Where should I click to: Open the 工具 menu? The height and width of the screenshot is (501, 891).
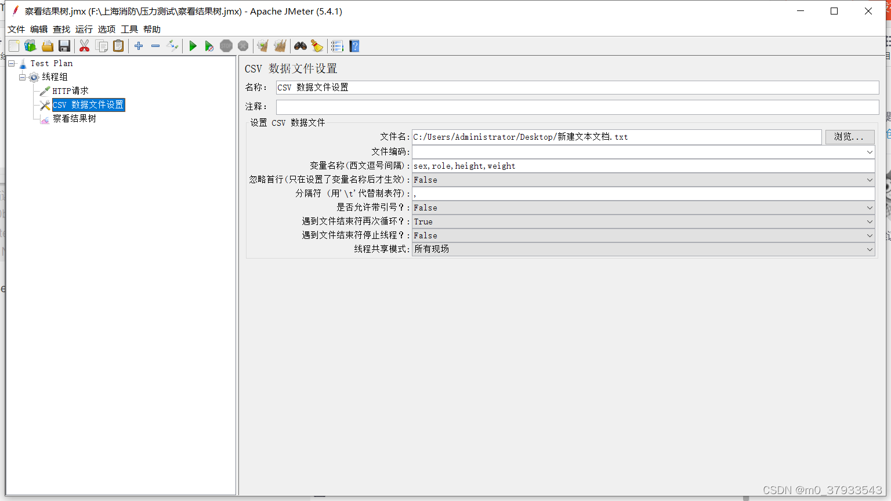pos(129,29)
